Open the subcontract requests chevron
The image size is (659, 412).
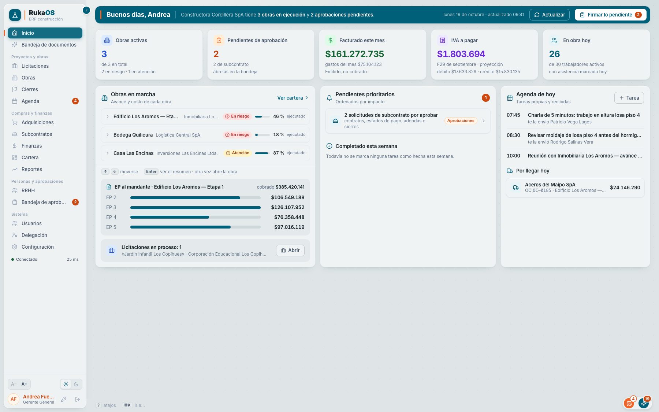(x=484, y=121)
